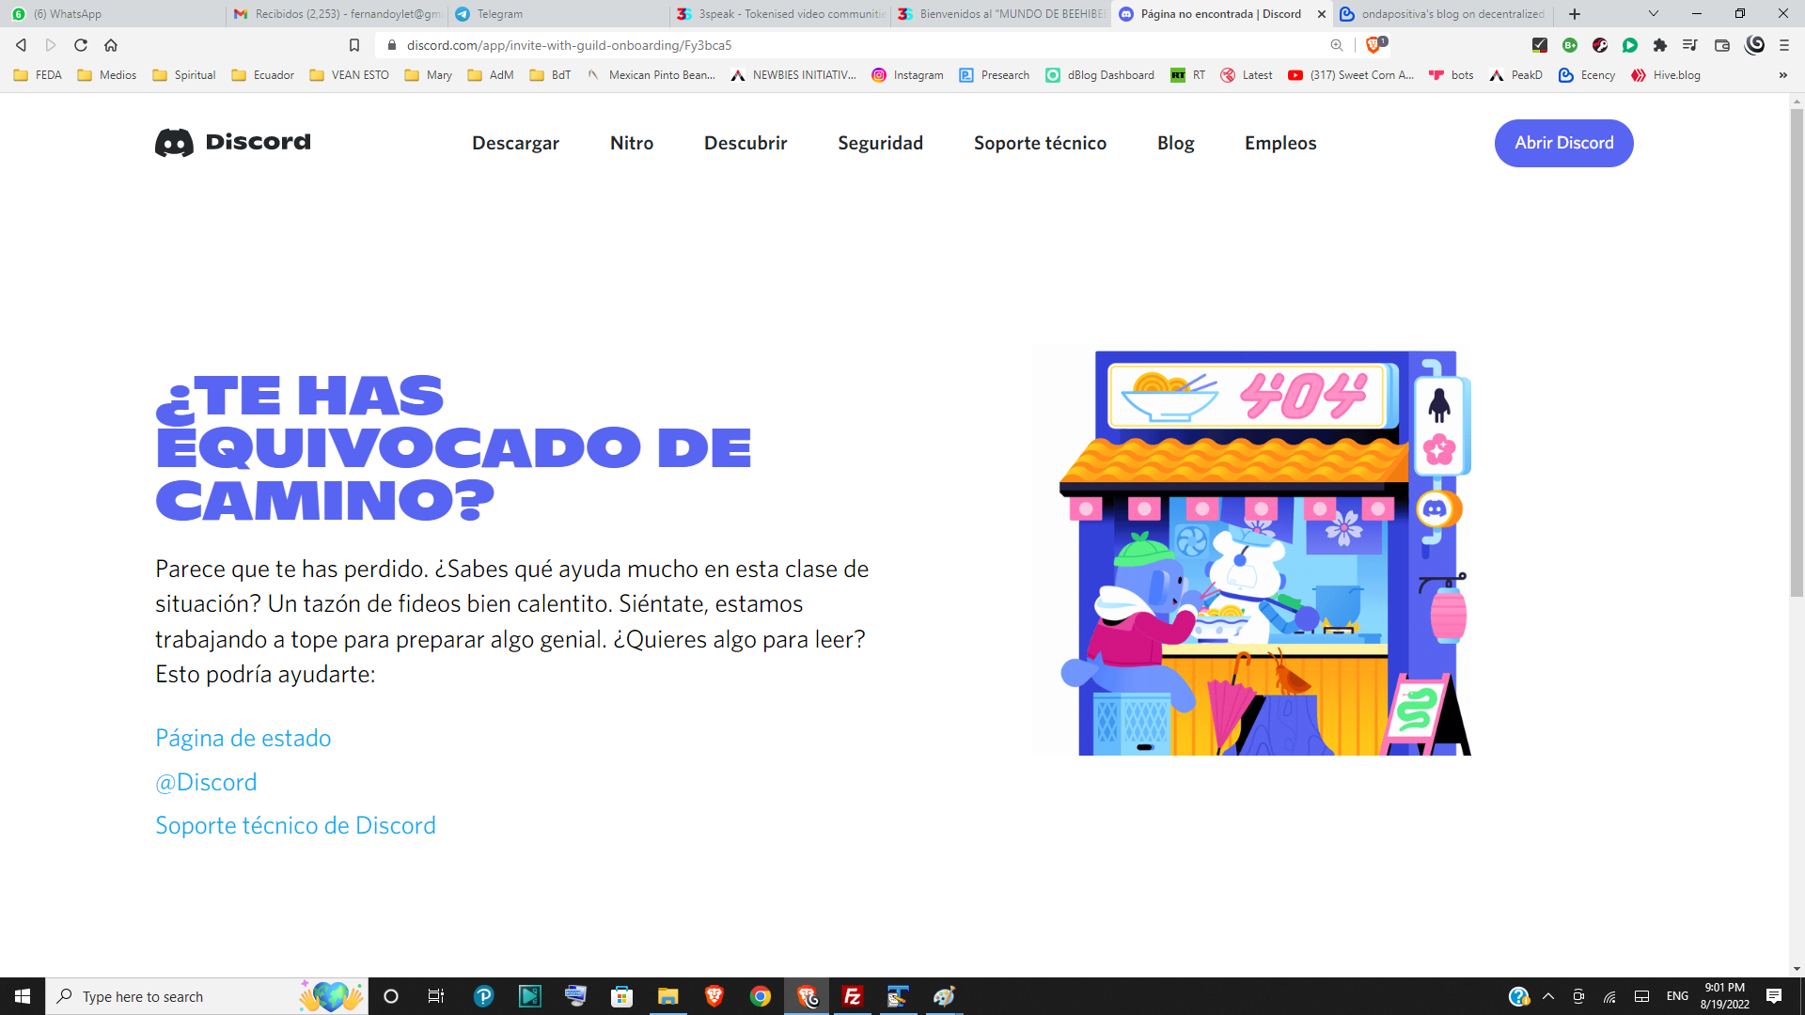Viewport: 1805px width, 1015px height.
Task: Click the Abrir Discord button
Action: (x=1563, y=143)
